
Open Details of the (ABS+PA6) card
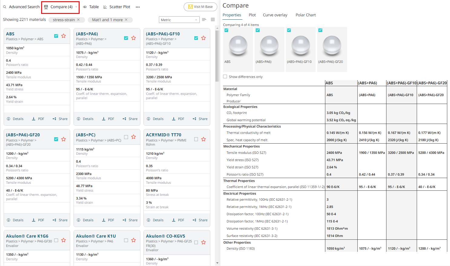85,119
